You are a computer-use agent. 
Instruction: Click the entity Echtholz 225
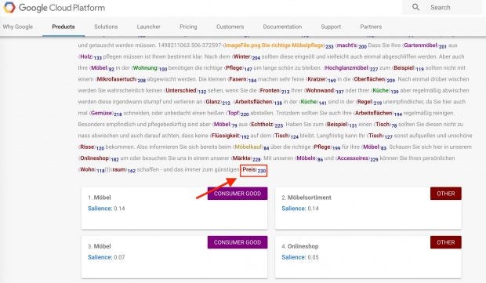tap(266, 125)
